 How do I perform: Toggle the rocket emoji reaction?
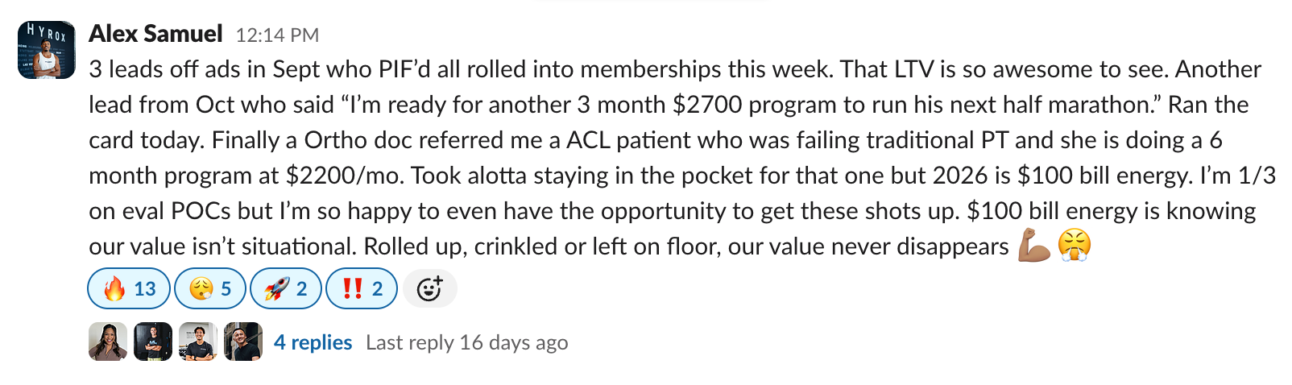pos(285,288)
